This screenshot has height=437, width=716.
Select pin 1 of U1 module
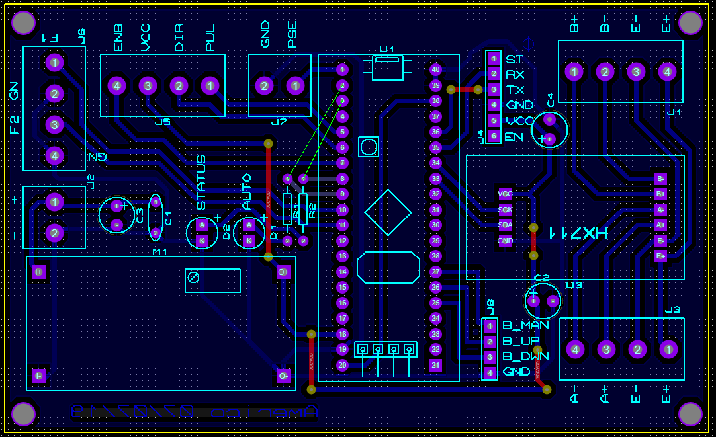(x=342, y=70)
